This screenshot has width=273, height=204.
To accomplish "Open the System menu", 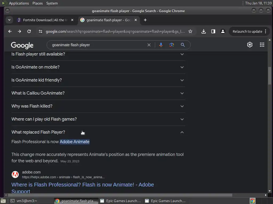I will [52, 3].
